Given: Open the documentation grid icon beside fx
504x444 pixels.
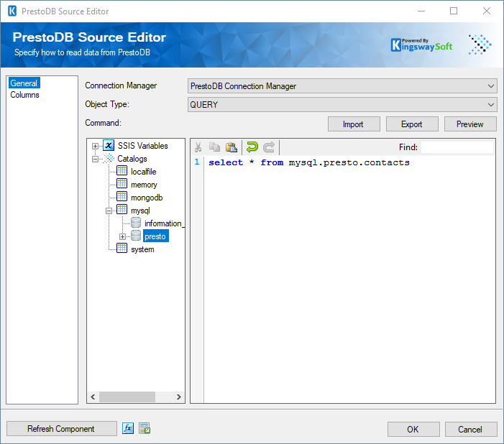Looking at the screenshot, I should tap(145, 428).
